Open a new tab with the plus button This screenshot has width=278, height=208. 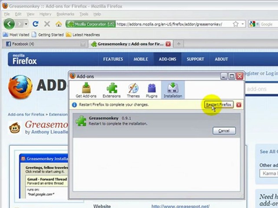tap(179, 44)
